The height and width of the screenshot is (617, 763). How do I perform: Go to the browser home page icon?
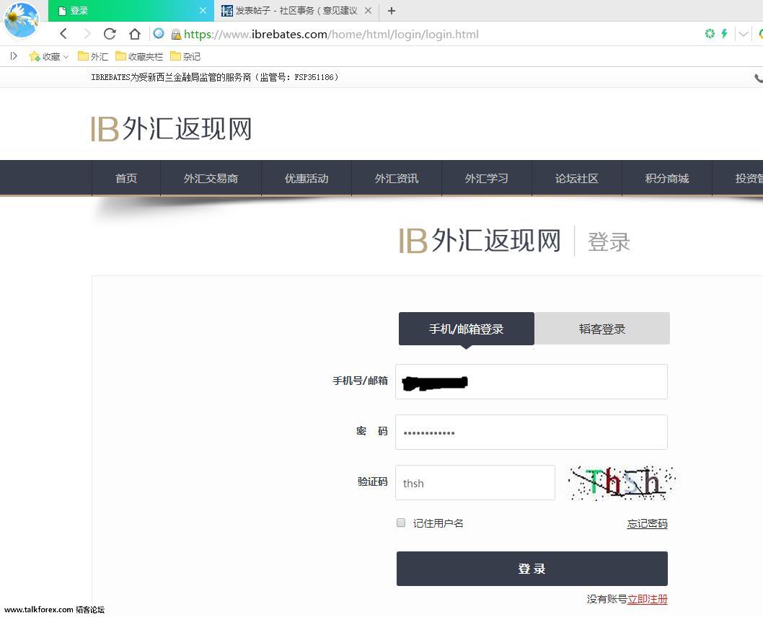coord(134,34)
